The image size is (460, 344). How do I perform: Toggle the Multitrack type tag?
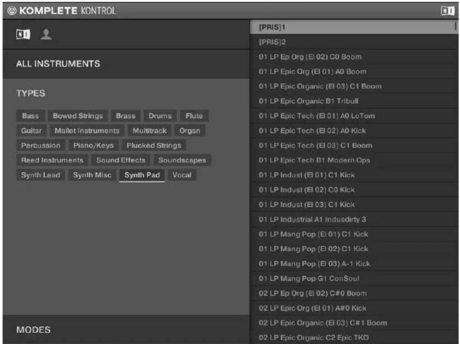pos(149,130)
